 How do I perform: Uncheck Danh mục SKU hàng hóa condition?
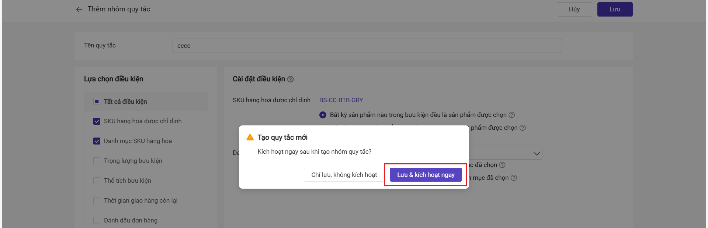tap(97, 141)
